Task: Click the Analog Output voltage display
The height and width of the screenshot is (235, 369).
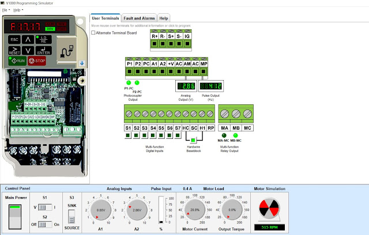Action: [186, 86]
